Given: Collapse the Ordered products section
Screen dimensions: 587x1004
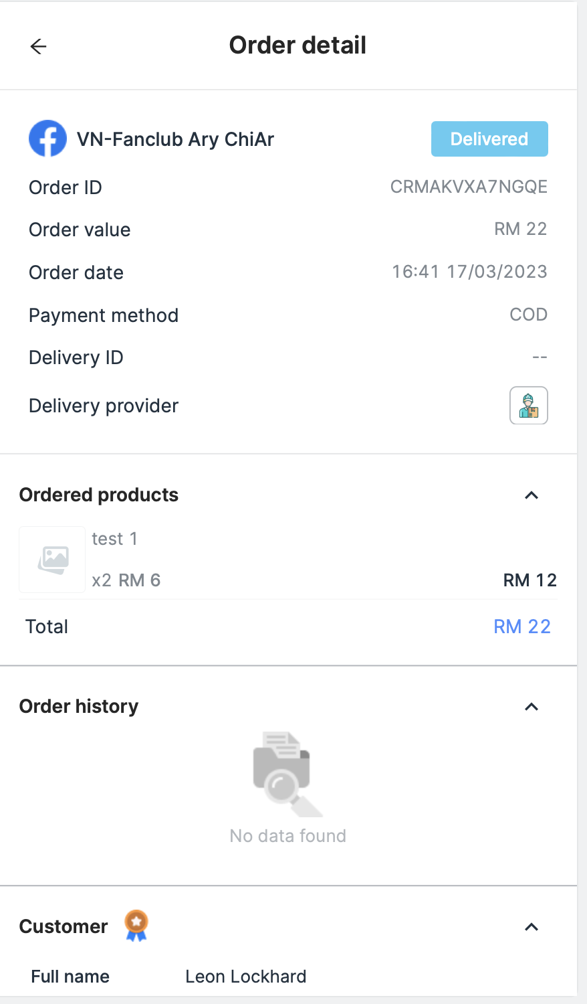Looking at the screenshot, I should click(532, 495).
